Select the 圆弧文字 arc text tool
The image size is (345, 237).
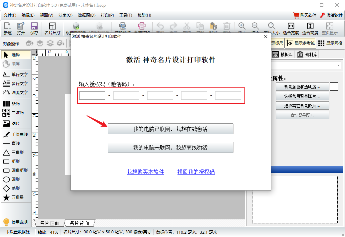point(16,93)
